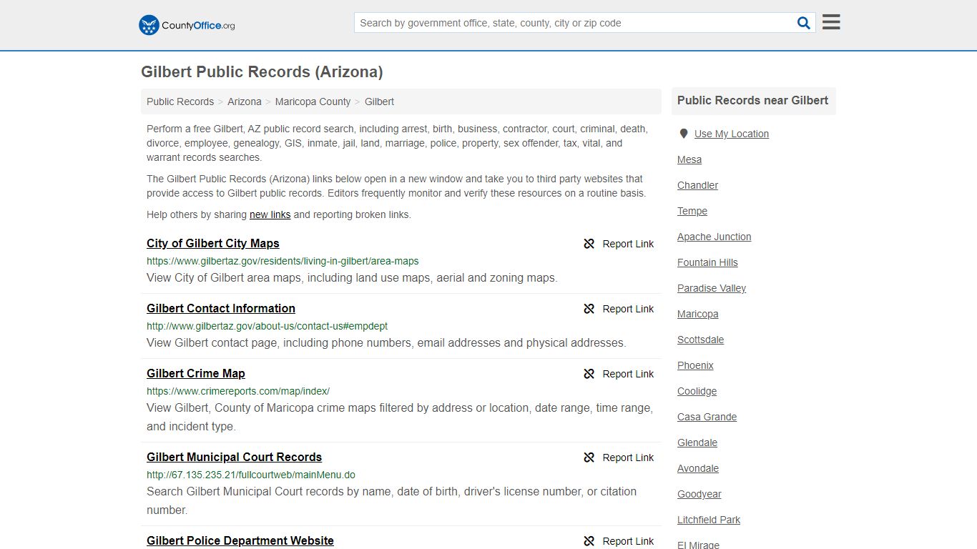Select Public Records breadcrumb
The image size is (977, 549).
point(180,102)
